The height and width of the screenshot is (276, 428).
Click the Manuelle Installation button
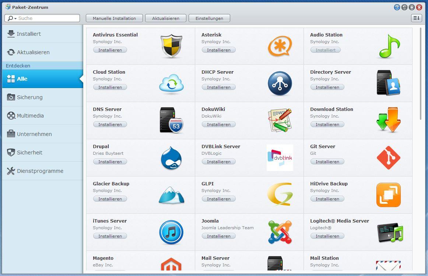coord(115,18)
